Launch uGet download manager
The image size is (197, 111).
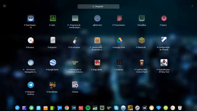(x=53, y=18)
